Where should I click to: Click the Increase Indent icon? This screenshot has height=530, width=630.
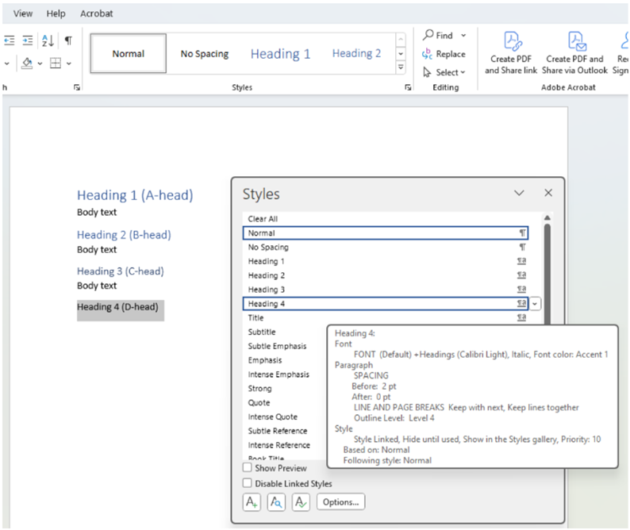[x=28, y=40]
